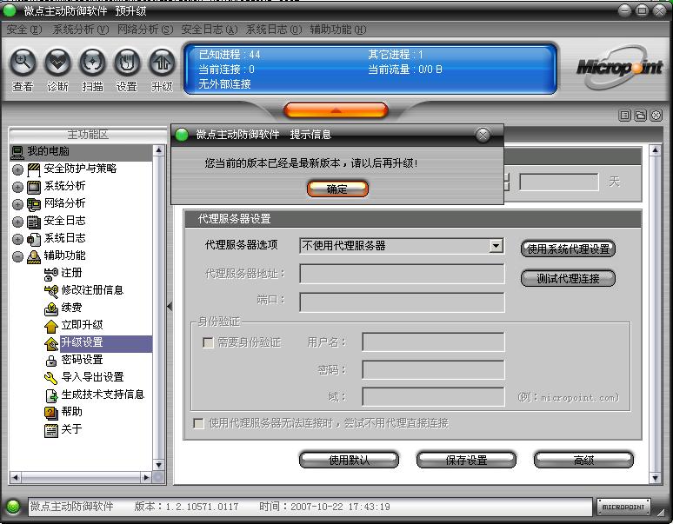Click the Micropoint logo at top right

pyautogui.click(x=619, y=67)
